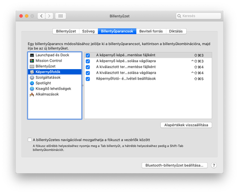Select the Billentyűparancsok tab
The image size is (239, 194).
click(117, 31)
